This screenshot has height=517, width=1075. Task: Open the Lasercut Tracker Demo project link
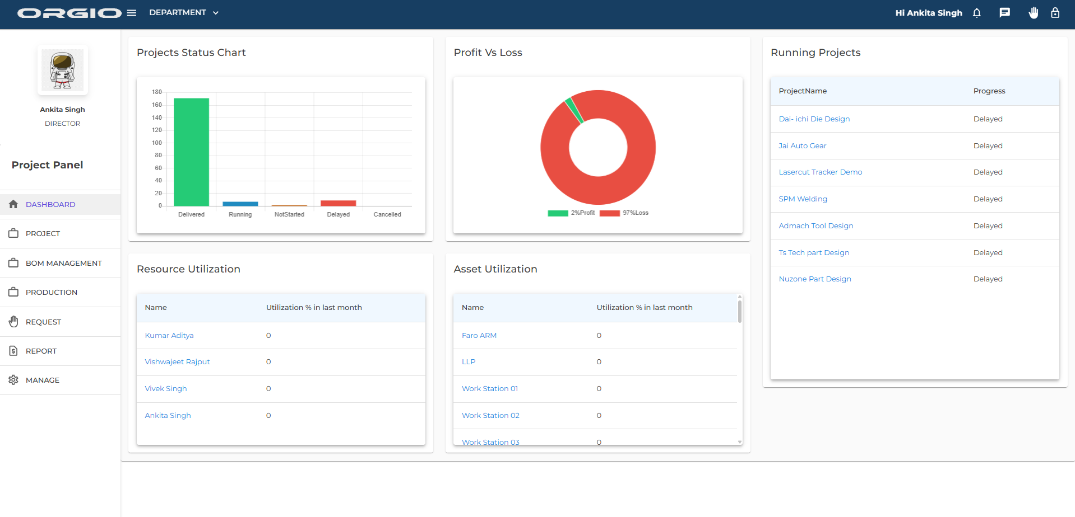820,172
